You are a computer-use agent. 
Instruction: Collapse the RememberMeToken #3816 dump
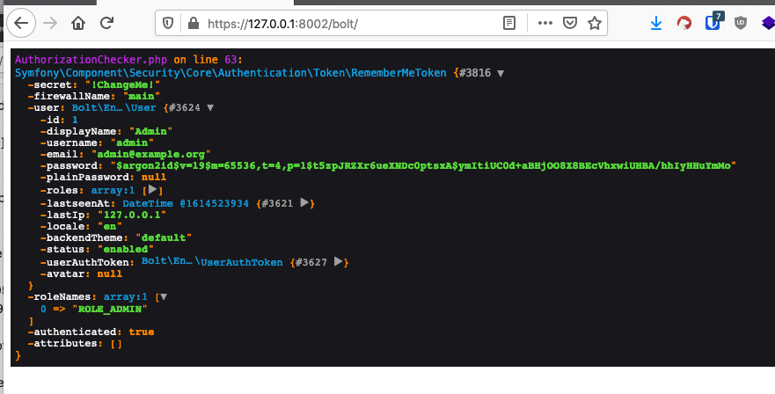point(501,73)
